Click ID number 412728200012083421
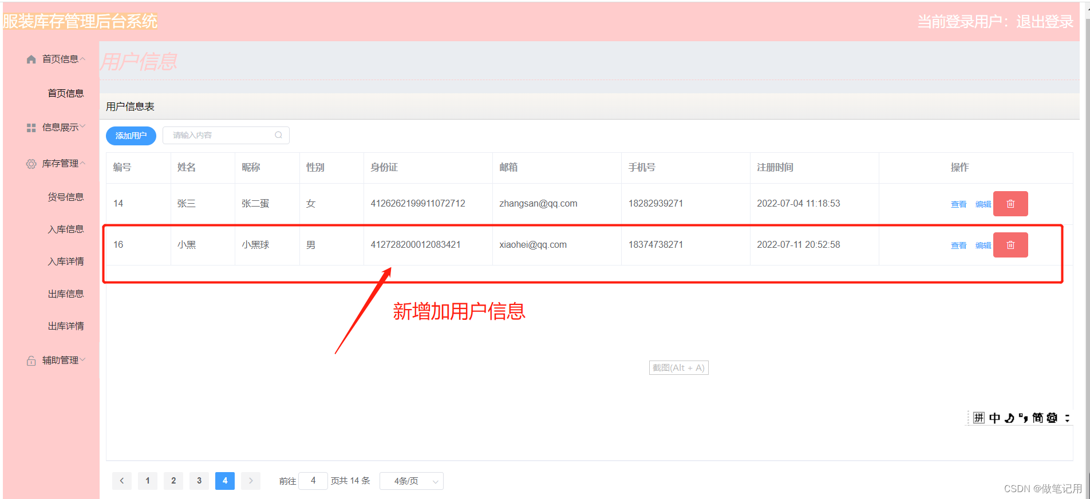The width and height of the screenshot is (1090, 499). click(416, 244)
